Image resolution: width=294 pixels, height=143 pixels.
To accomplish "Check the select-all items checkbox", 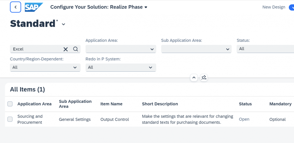I will tap(10, 104).
